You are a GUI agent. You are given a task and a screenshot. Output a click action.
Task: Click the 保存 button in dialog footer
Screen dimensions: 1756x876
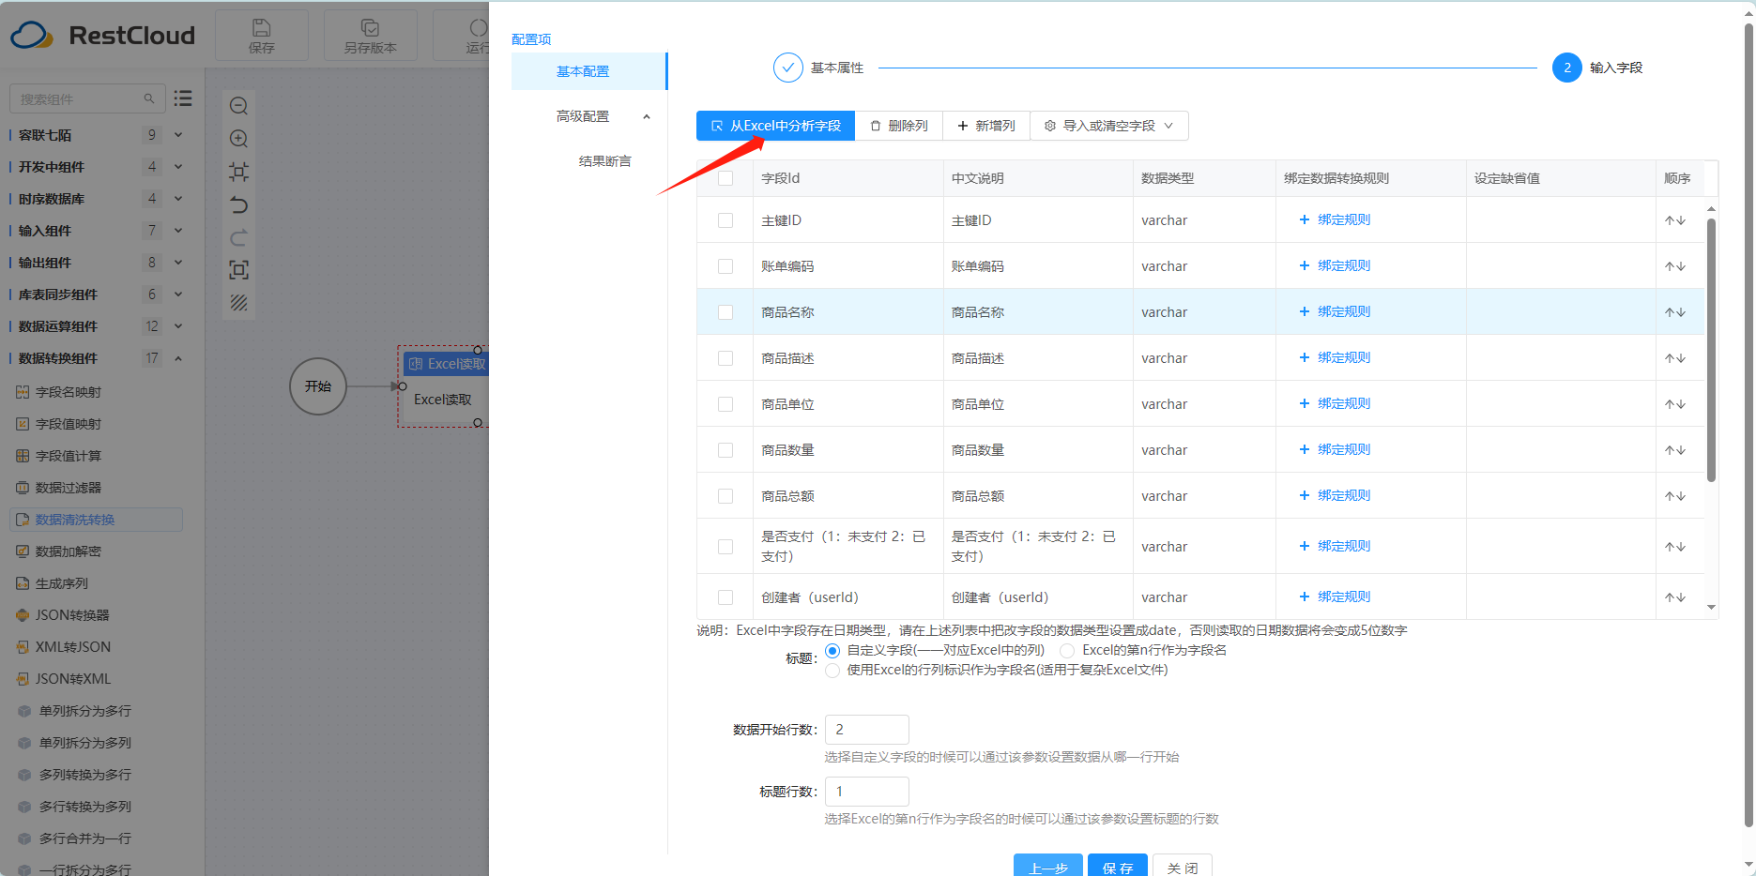point(1118,867)
